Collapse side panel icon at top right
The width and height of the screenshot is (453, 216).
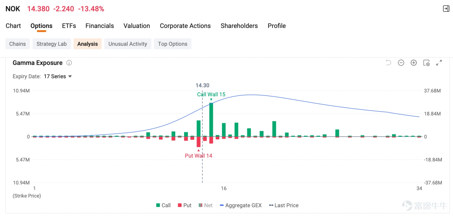click(x=446, y=9)
